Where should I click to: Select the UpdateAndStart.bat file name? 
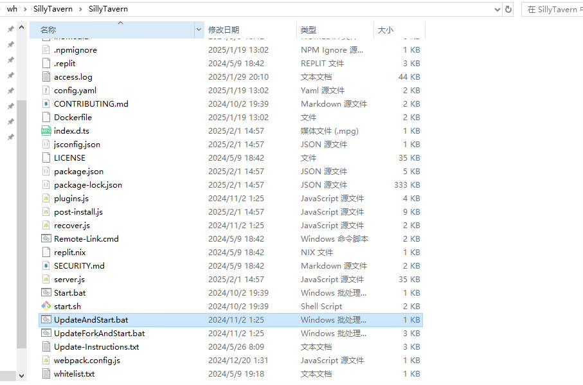coord(91,320)
